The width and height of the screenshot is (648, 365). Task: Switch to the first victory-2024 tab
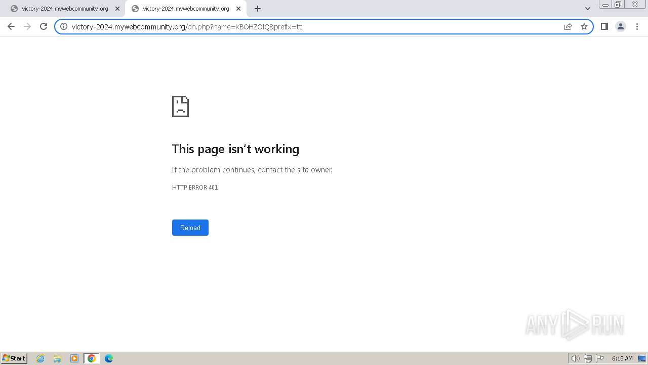[65, 9]
